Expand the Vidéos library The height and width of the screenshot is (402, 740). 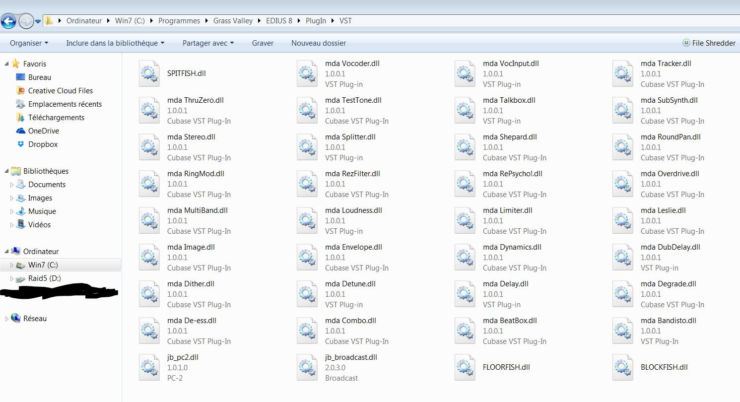tap(12, 225)
